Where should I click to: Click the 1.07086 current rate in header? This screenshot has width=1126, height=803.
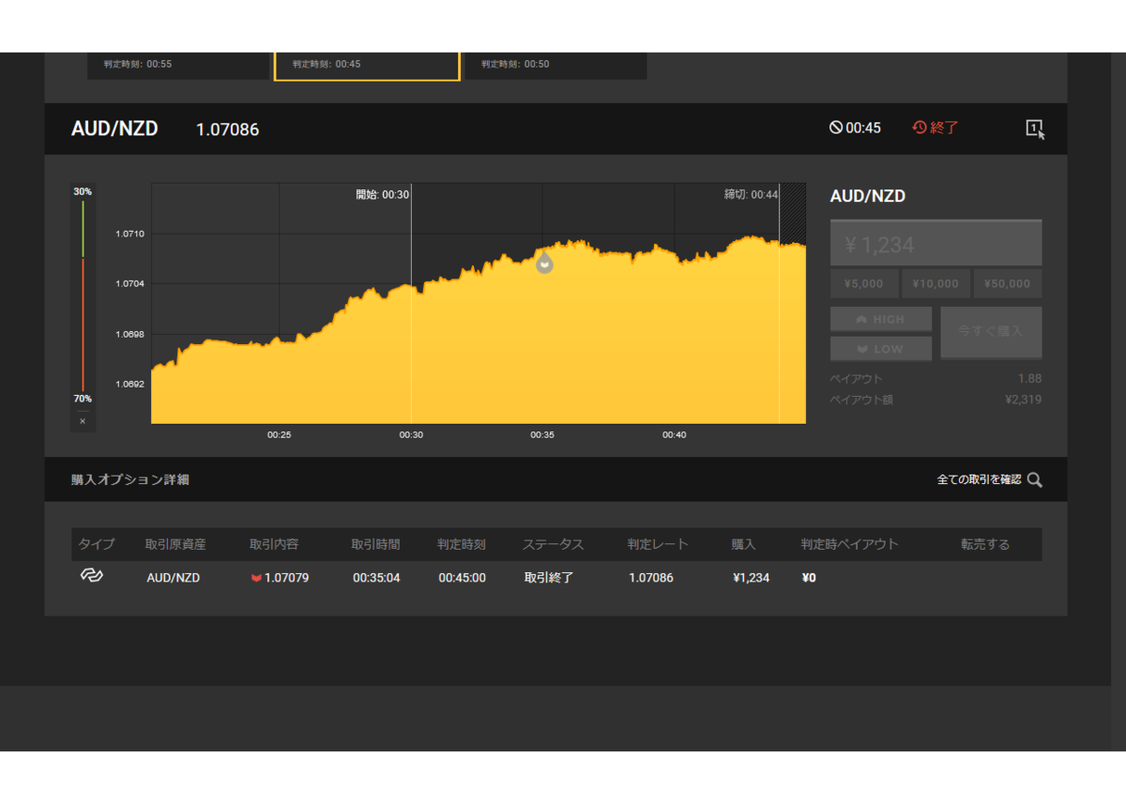pyautogui.click(x=227, y=129)
